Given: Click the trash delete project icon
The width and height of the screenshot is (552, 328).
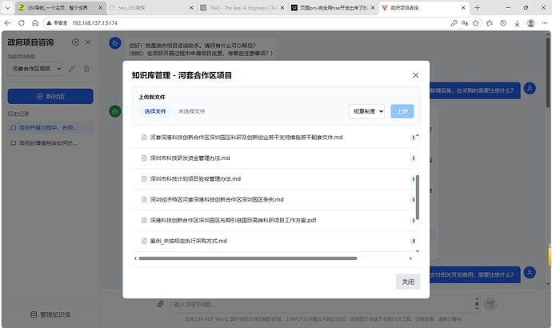Looking at the screenshot, I should 86,69.
